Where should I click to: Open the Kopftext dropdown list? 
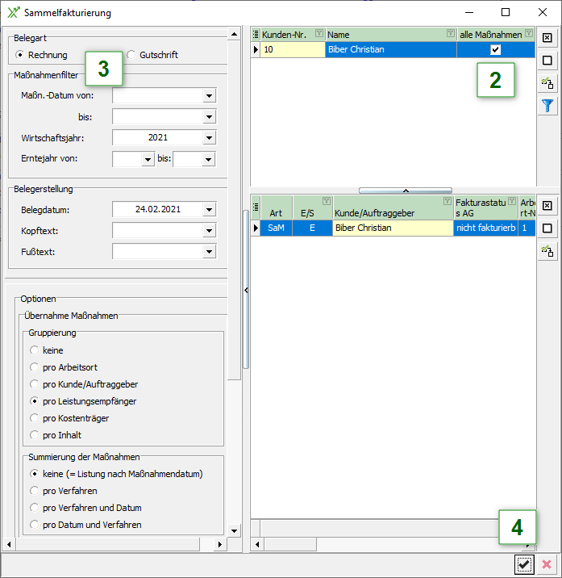(209, 231)
